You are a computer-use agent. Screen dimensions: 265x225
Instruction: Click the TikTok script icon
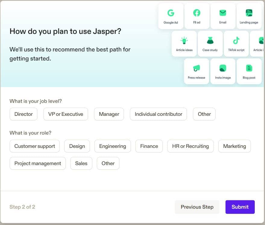(x=236, y=41)
